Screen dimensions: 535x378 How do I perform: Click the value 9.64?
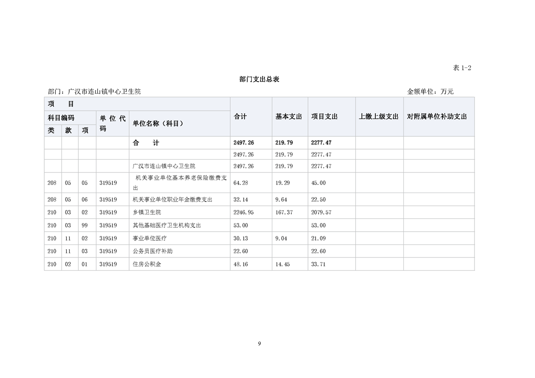pos(281,200)
